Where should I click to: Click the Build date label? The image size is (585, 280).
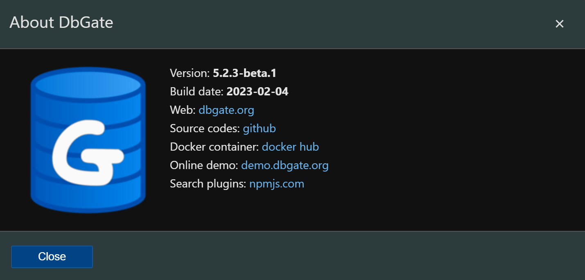coord(197,91)
